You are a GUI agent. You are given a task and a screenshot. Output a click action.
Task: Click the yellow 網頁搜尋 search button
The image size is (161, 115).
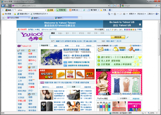[x=118, y=37]
